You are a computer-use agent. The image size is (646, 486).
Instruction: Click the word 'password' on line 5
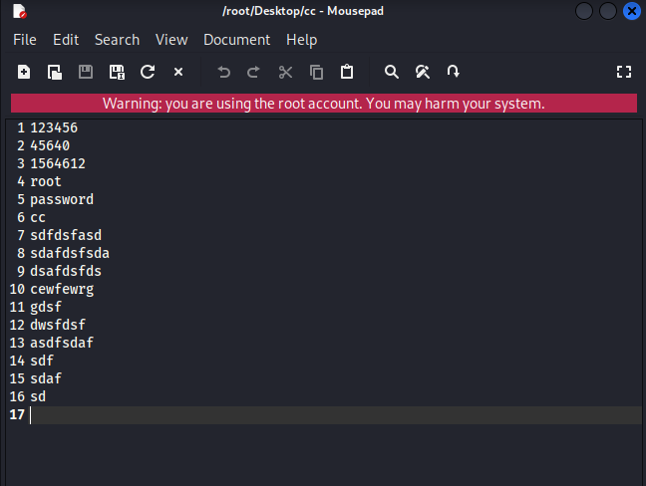point(62,199)
